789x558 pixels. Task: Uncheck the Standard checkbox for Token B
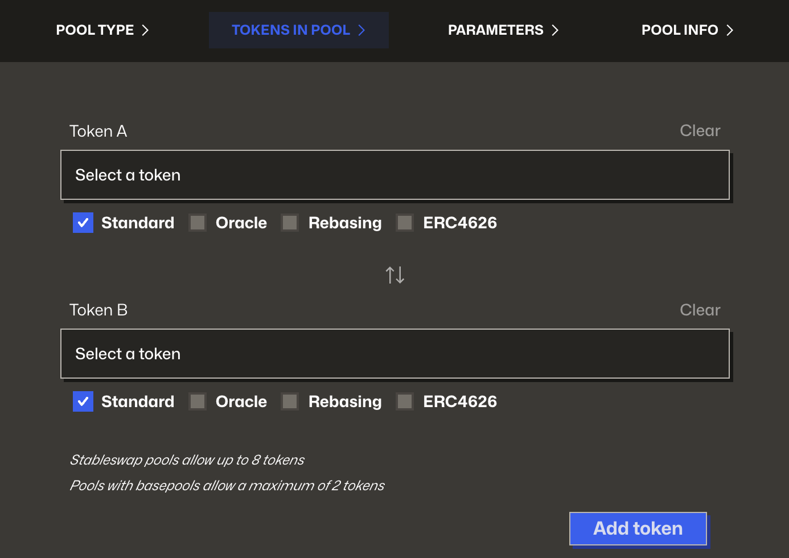click(83, 401)
